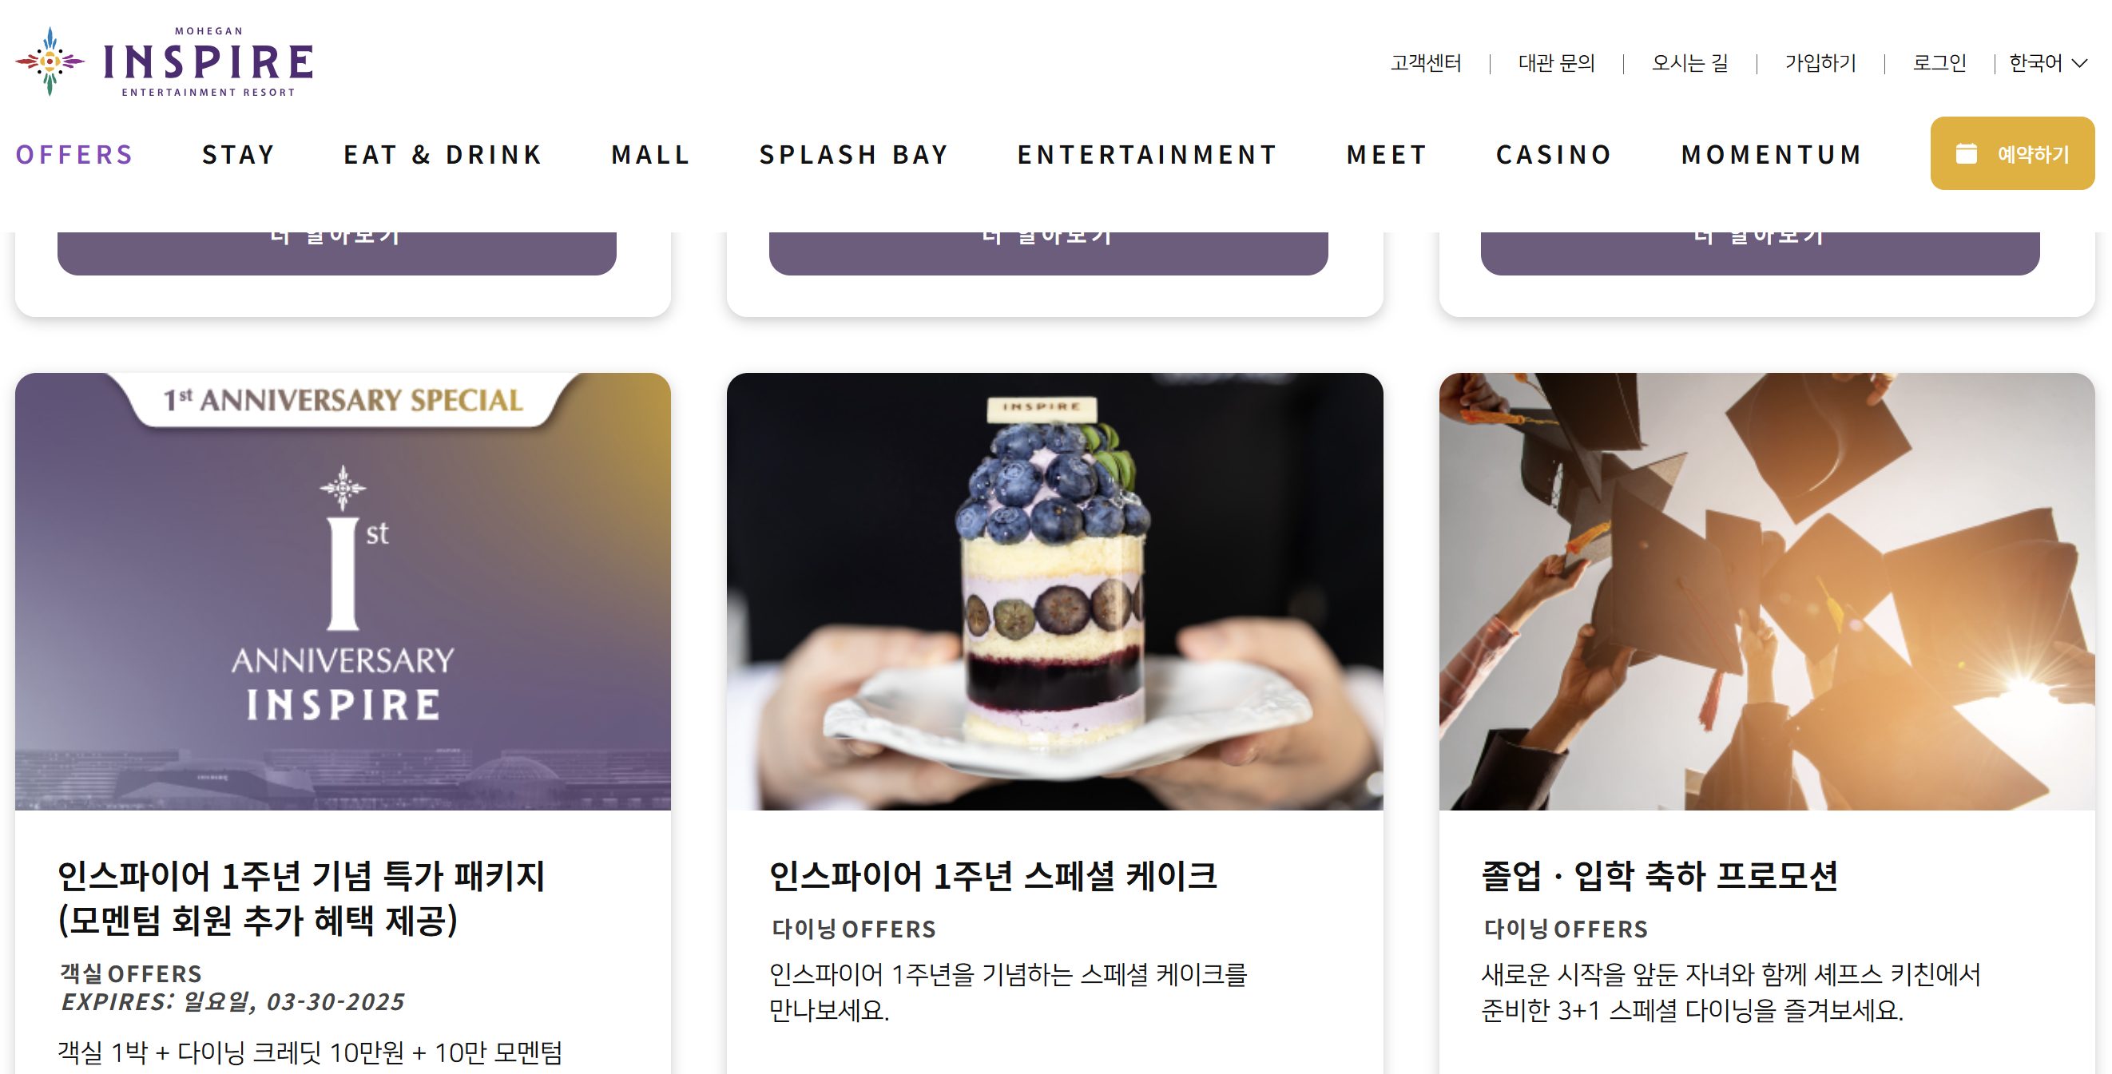Open the 1st Anniversary Special package image
The width and height of the screenshot is (2112, 1074).
[343, 591]
